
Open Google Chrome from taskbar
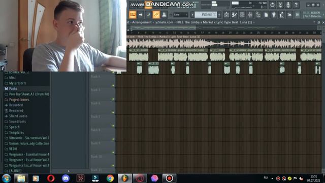click(110, 178)
